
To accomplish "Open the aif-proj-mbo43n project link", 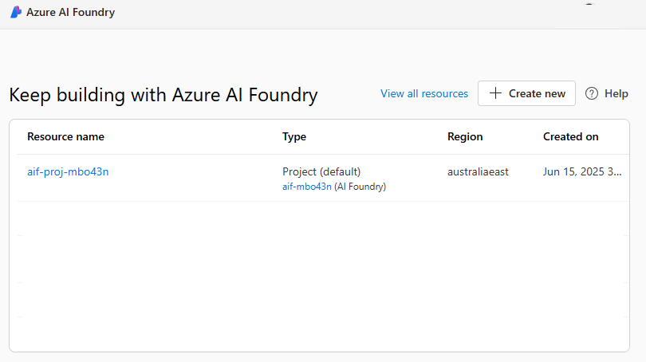I will [x=68, y=171].
